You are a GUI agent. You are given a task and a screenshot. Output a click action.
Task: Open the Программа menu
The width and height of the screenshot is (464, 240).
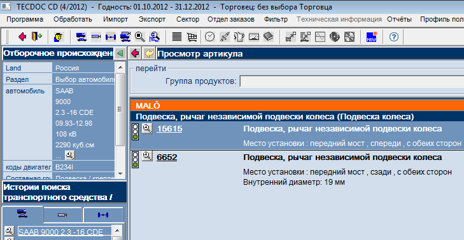coord(25,19)
